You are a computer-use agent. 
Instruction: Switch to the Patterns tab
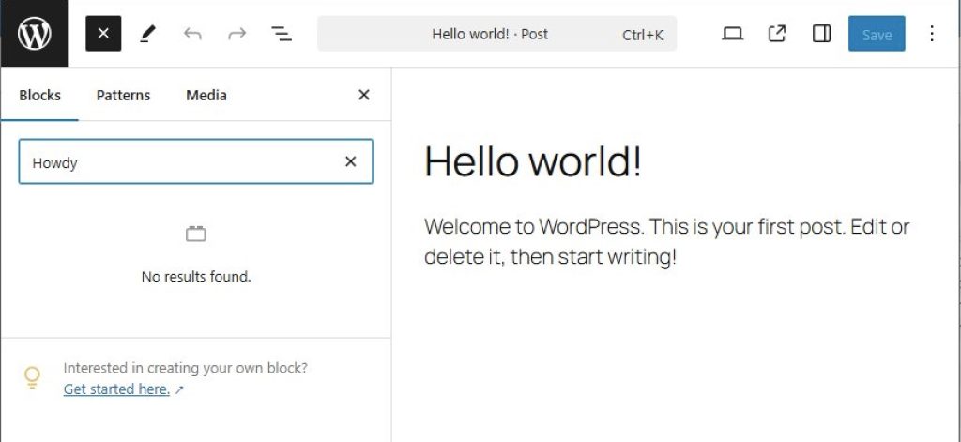point(123,95)
